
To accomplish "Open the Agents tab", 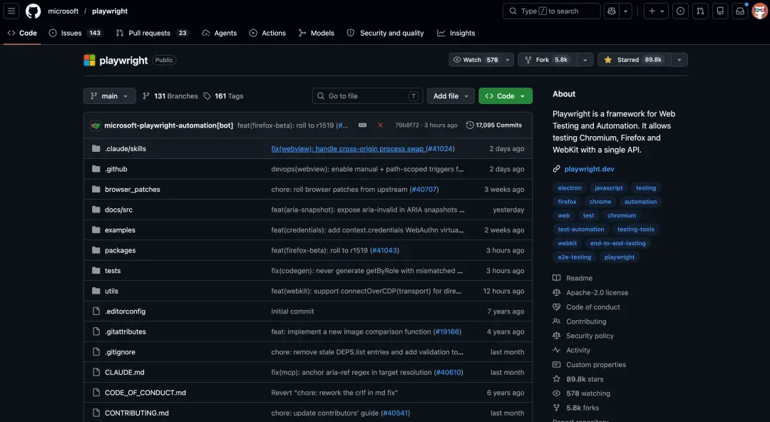I will click(x=220, y=33).
